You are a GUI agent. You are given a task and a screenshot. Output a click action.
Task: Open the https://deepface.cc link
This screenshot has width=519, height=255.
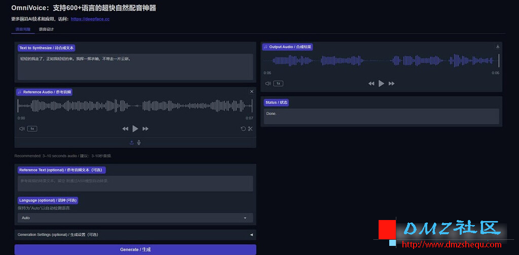point(90,19)
